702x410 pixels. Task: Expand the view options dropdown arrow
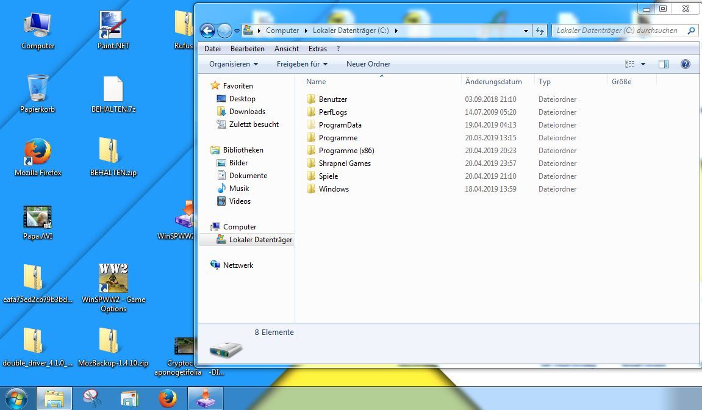[x=643, y=64]
